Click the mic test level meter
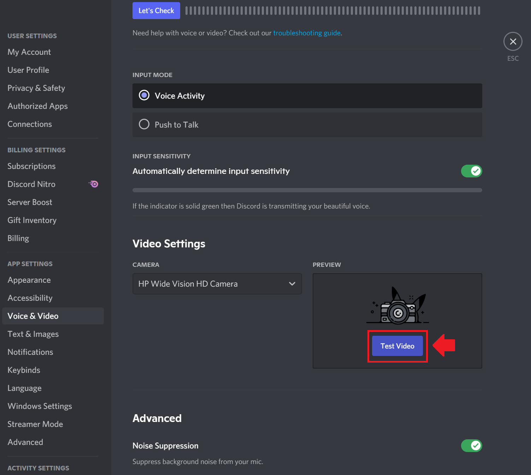This screenshot has height=475, width=531. [332, 11]
